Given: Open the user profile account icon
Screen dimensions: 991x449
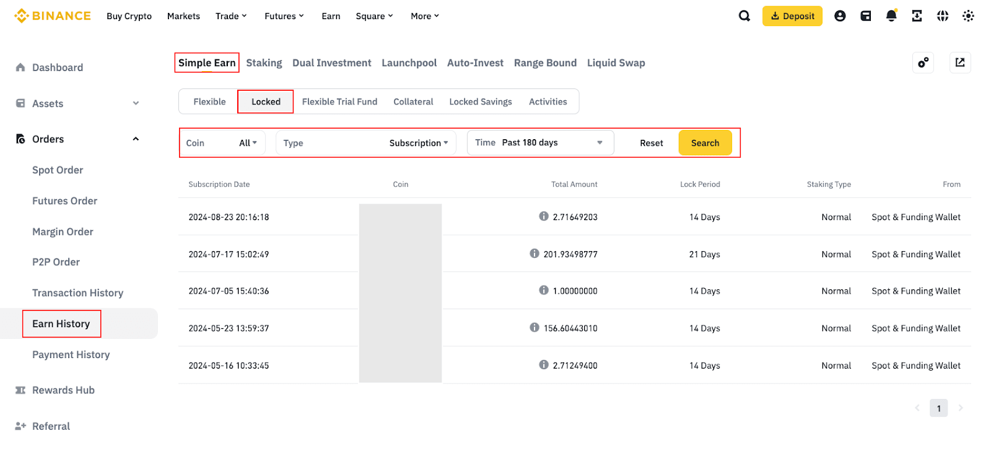Looking at the screenshot, I should point(840,16).
